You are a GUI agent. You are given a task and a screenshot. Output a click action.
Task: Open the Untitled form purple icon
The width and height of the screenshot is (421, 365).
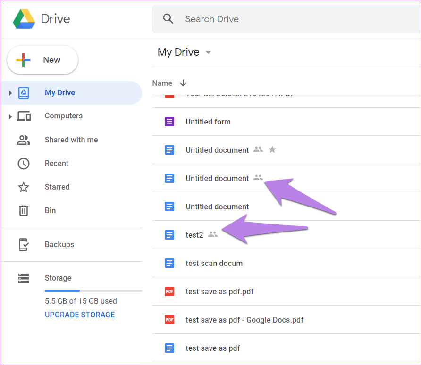169,122
